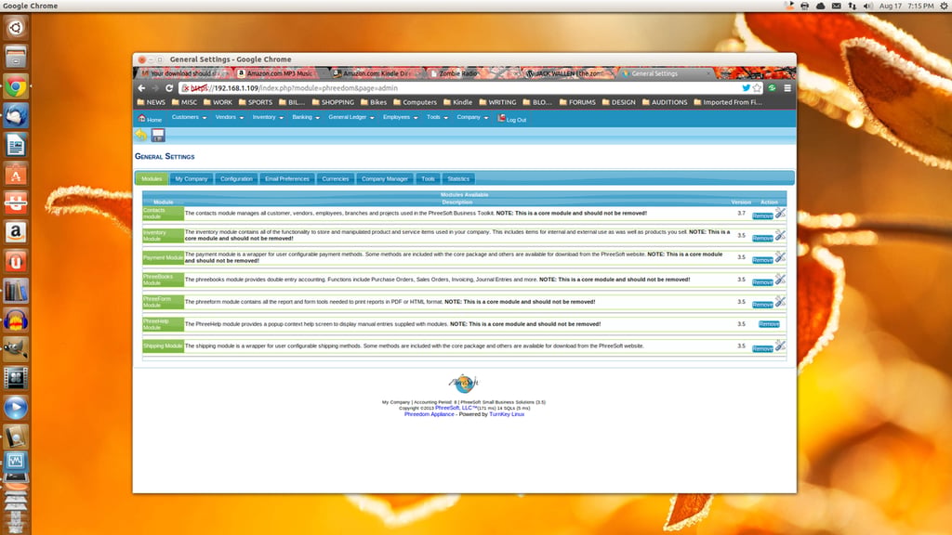This screenshot has height=535, width=952.
Task: Expand the Vendors dropdown menu
Action: tap(230, 118)
